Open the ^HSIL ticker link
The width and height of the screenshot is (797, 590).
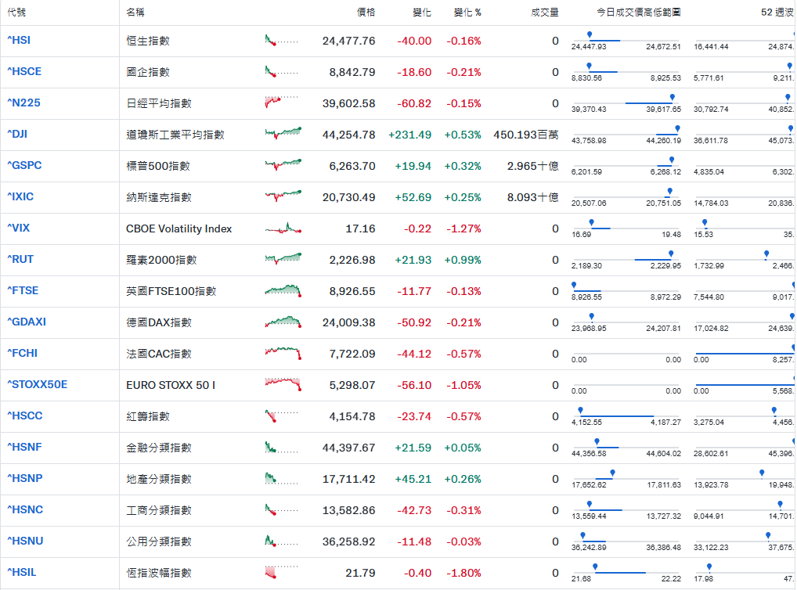click(x=22, y=572)
